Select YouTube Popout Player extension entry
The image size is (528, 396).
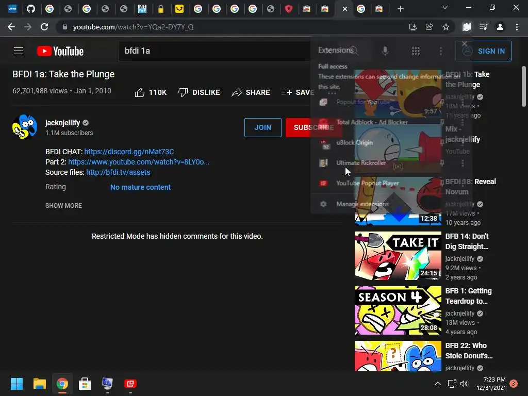tap(367, 183)
